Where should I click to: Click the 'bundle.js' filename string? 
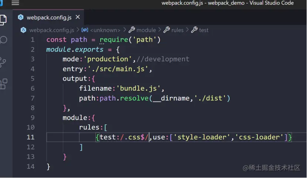pyautogui.click(x=138, y=88)
